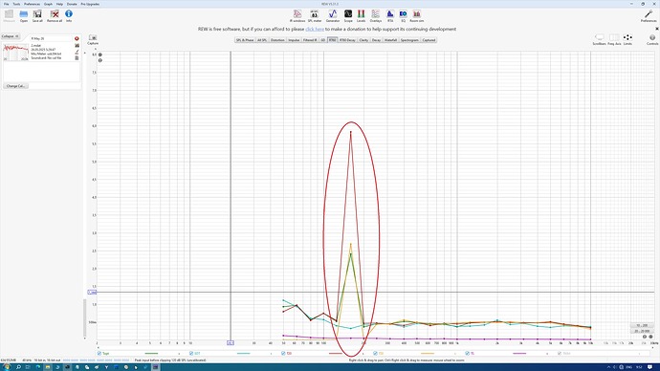Screen dimensions: 660x371
Task: Open the Overlays window
Action: [x=376, y=16]
